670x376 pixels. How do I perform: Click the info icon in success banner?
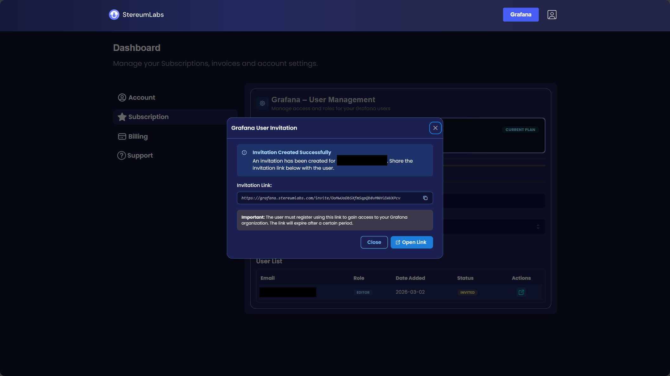(x=244, y=153)
